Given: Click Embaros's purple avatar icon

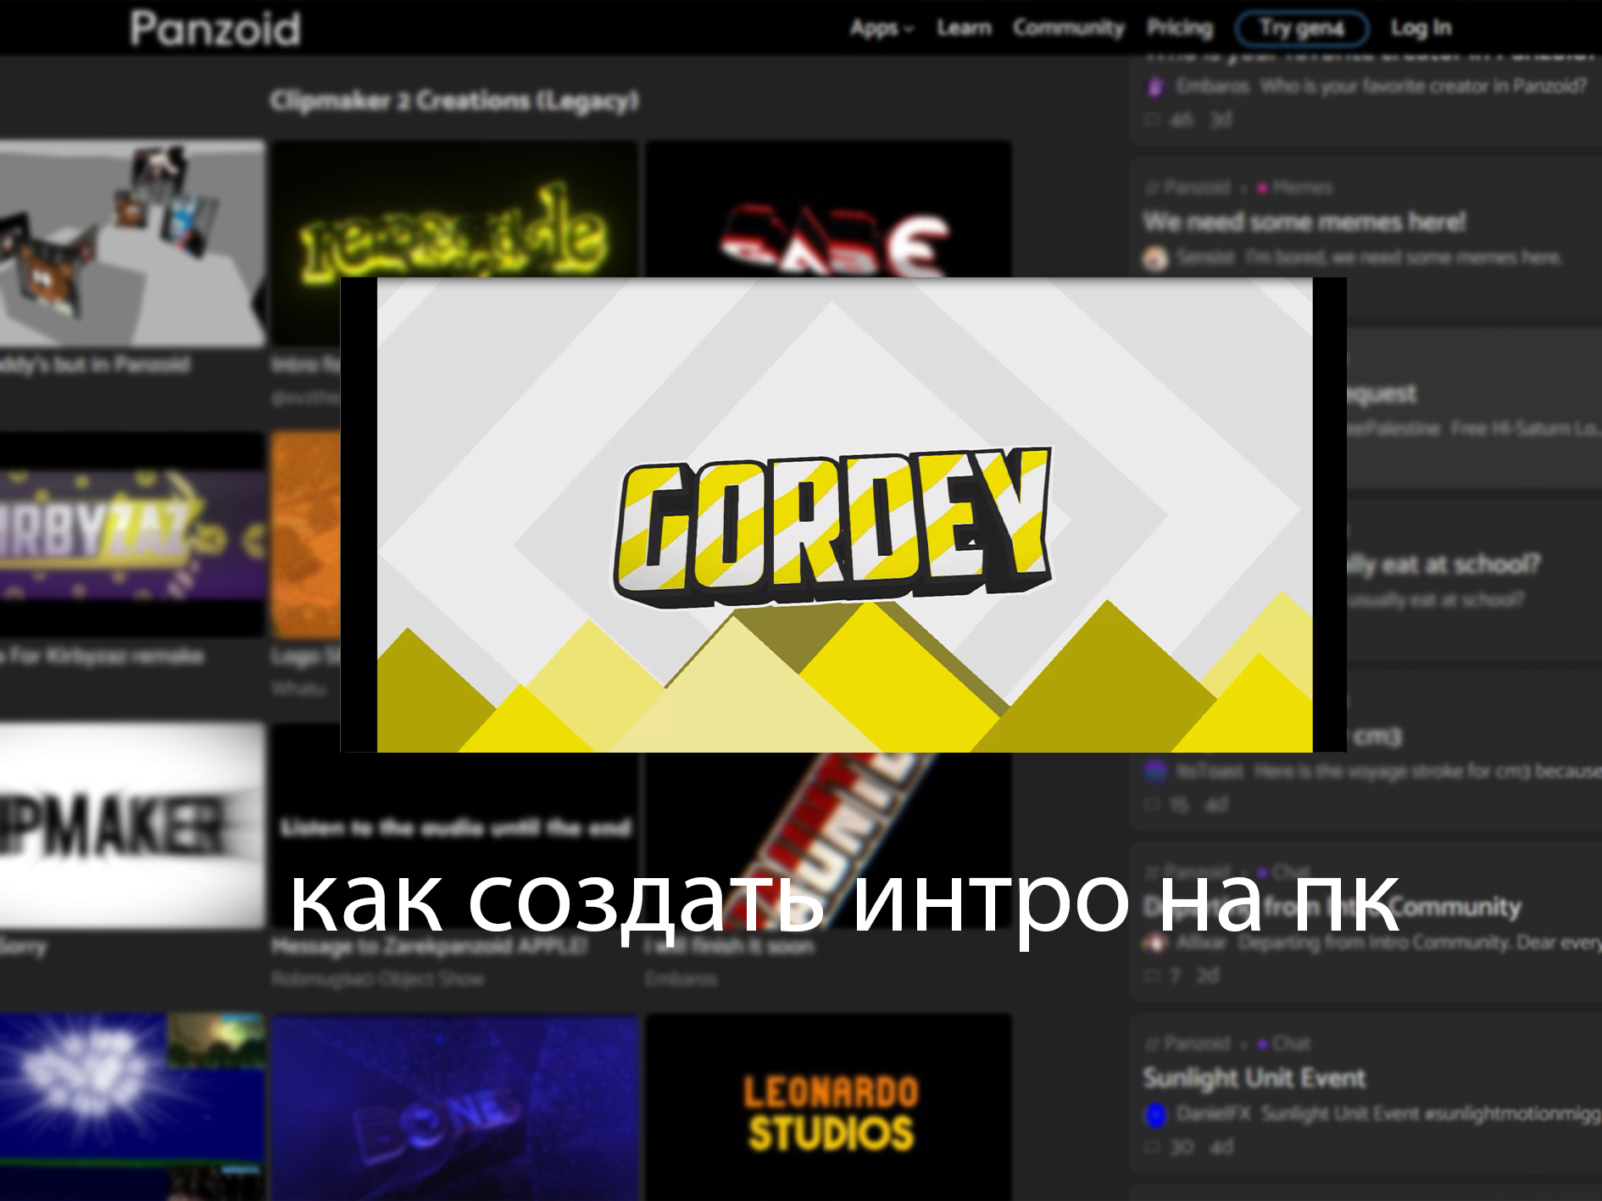Looking at the screenshot, I should (x=1154, y=86).
